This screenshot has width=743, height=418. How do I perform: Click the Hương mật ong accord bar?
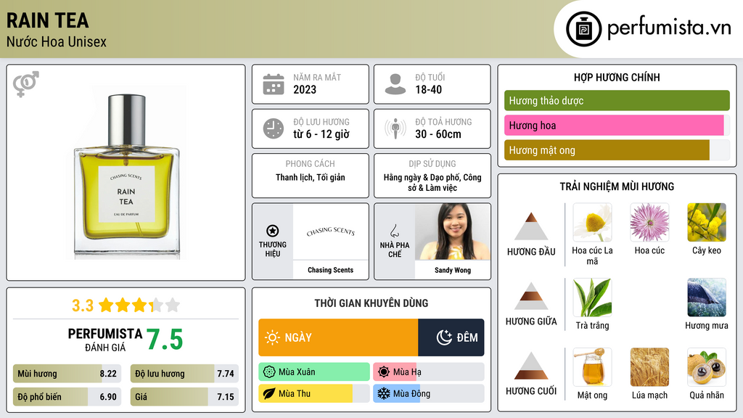(x=617, y=150)
